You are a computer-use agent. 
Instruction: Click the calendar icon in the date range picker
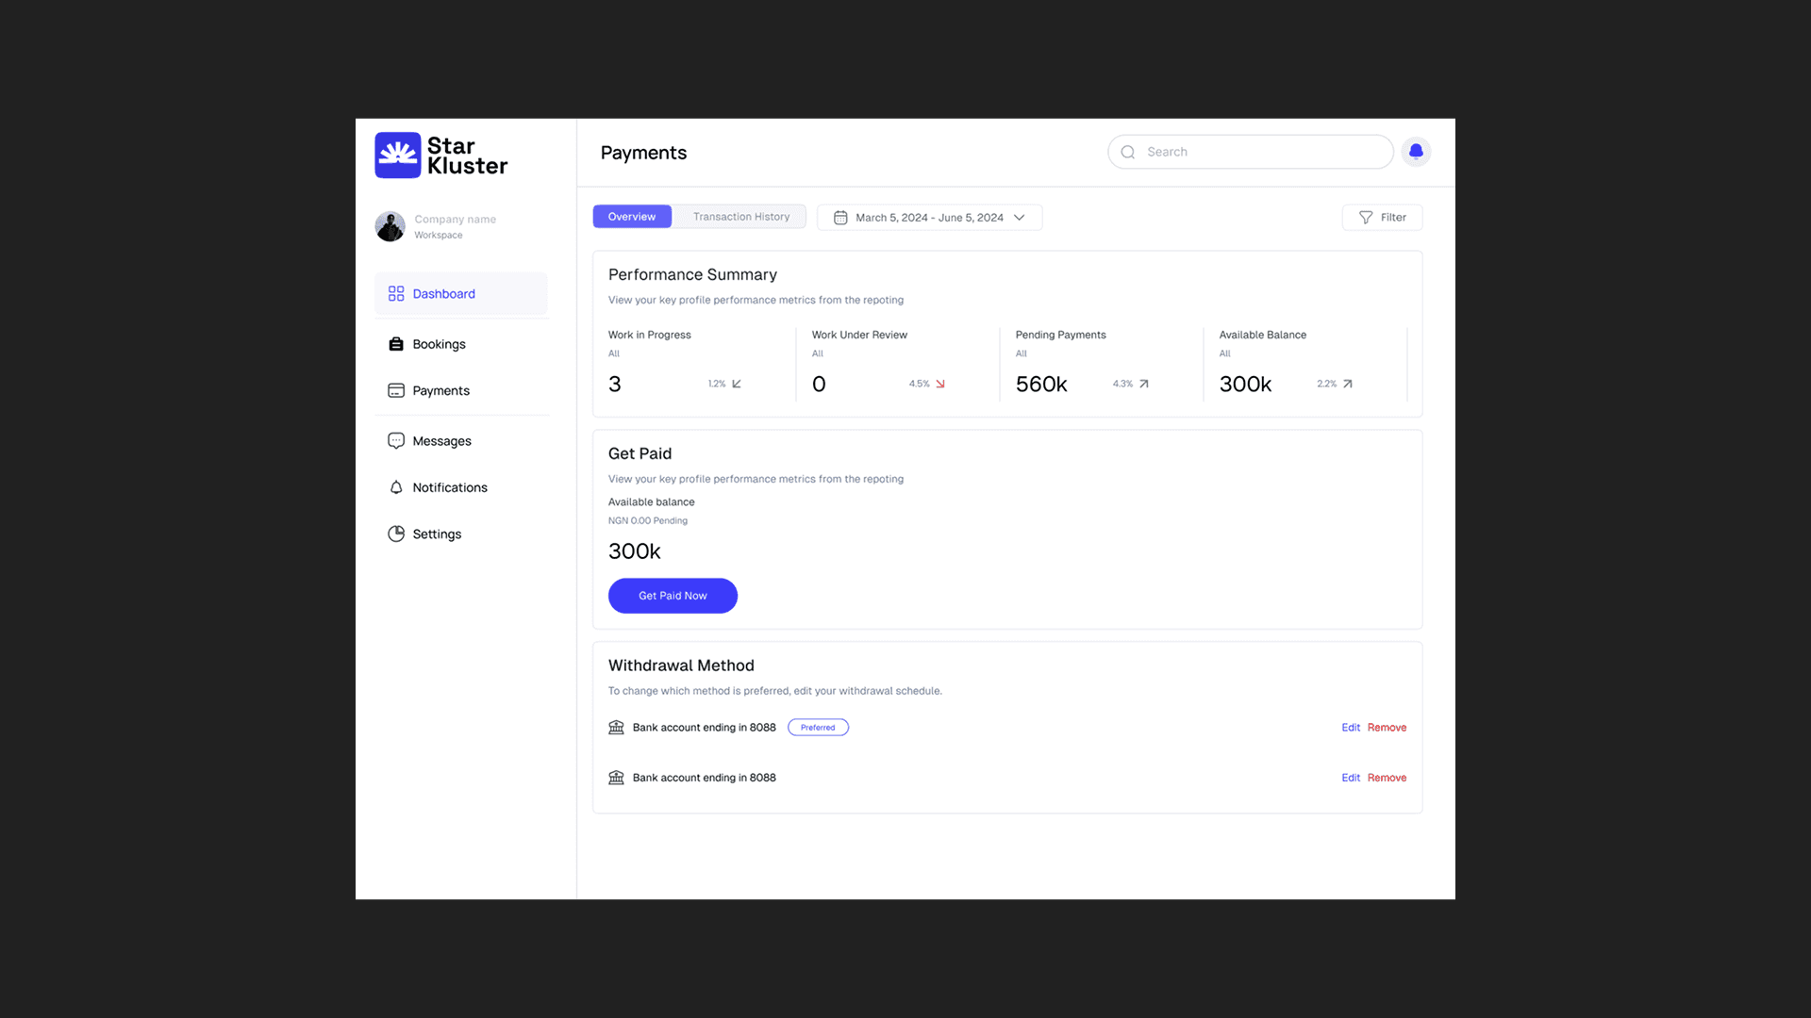[x=840, y=218]
